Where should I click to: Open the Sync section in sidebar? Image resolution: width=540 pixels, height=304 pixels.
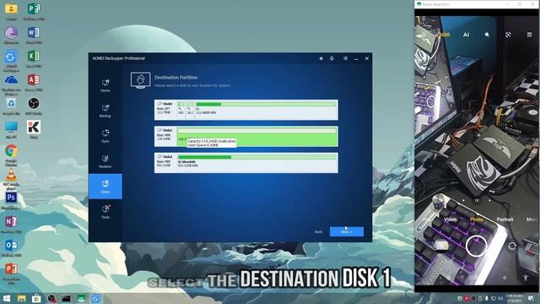[x=105, y=136]
